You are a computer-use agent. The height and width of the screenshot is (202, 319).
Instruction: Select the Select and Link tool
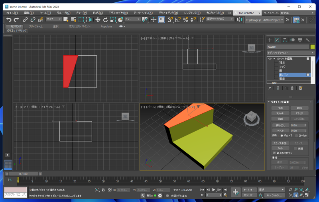pyautogui.click(x=25, y=19)
